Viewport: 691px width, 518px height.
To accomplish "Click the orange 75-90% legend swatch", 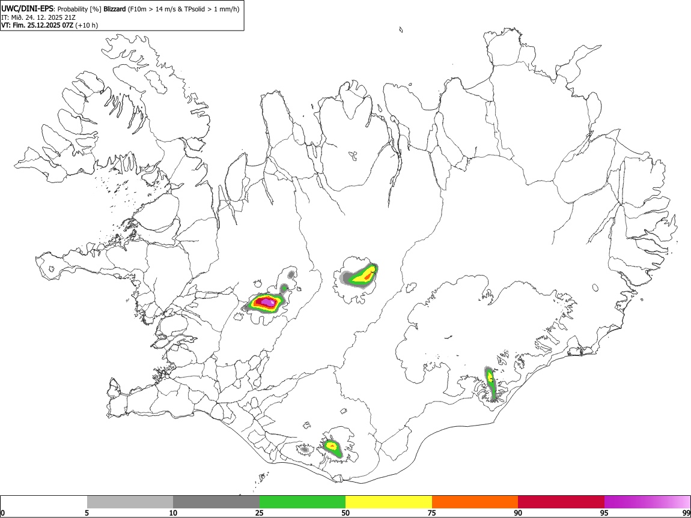I will coord(475,502).
